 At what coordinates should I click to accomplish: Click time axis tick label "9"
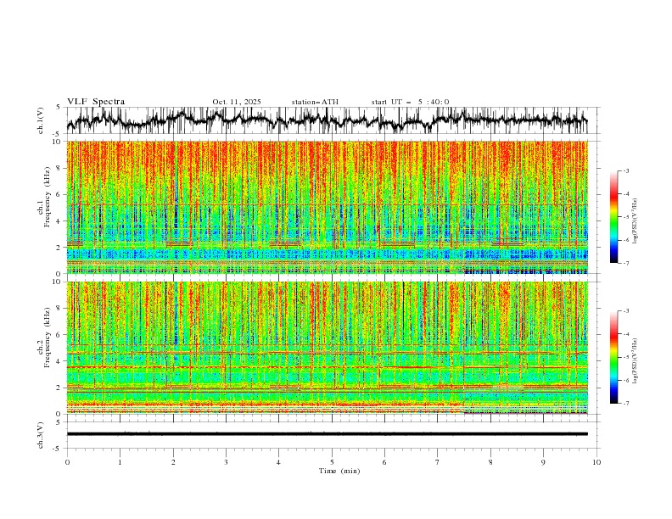click(x=543, y=462)
